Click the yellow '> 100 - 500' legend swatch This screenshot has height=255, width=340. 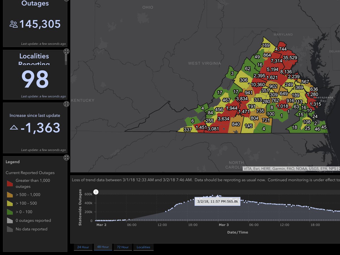(10, 203)
